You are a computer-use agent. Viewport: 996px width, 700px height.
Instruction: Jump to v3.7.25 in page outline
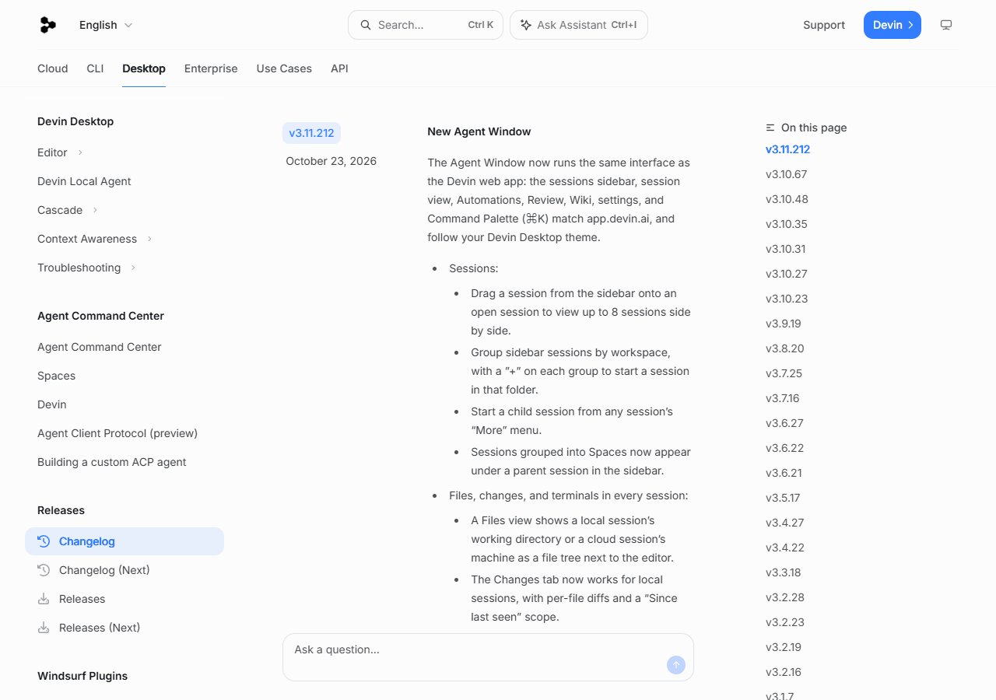(784, 373)
